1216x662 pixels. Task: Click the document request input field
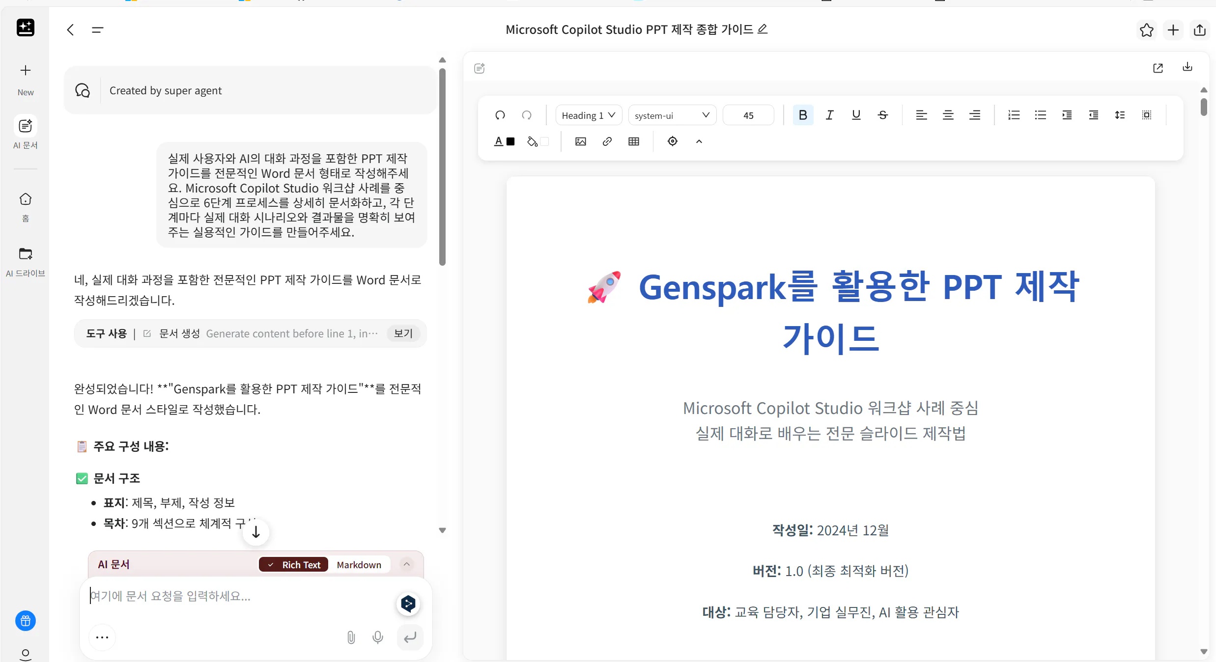click(x=241, y=596)
